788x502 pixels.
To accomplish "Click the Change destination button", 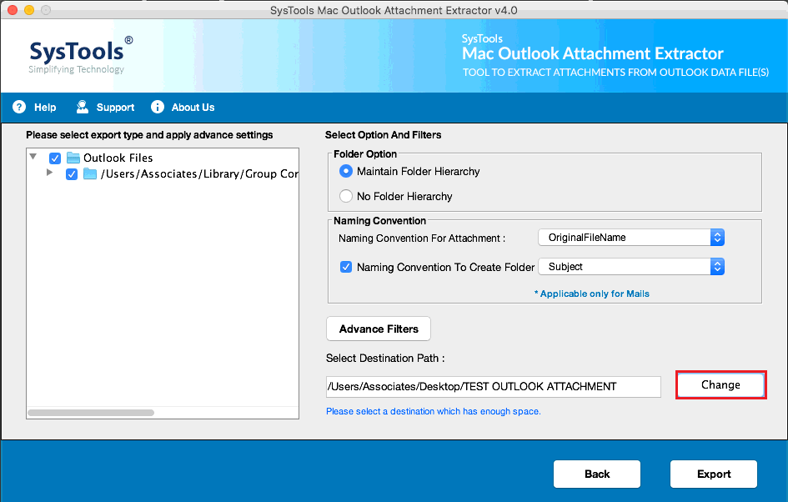I will click(x=720, y=384).
